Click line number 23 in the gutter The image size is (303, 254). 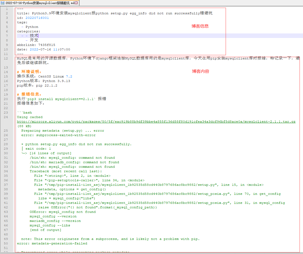6,113
